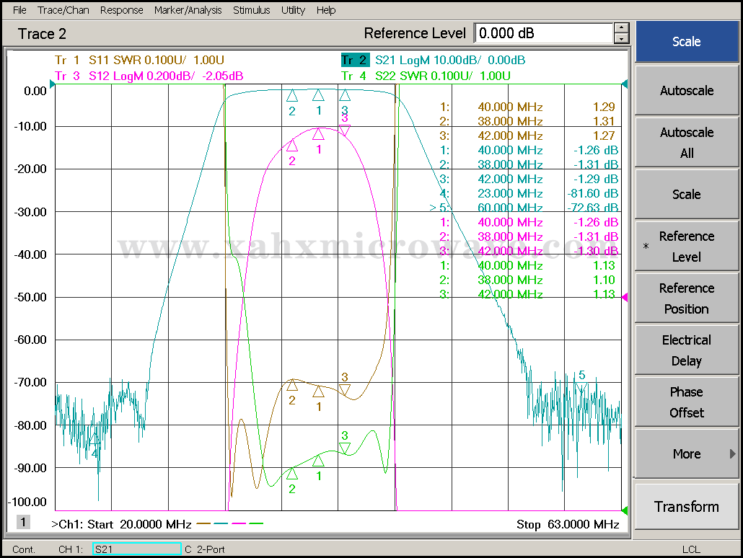
Task: Click the marker 5 reading -72.63 dB
Action: tap(592, 208)
